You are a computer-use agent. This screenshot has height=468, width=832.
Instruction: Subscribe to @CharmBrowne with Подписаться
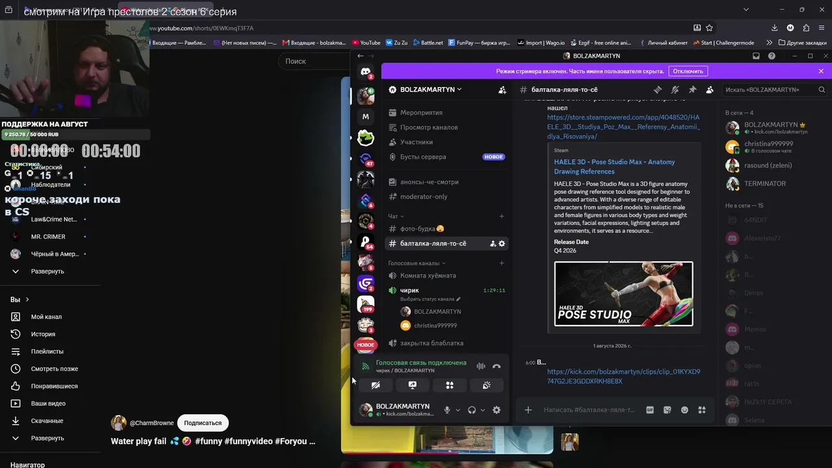point(203,423)
